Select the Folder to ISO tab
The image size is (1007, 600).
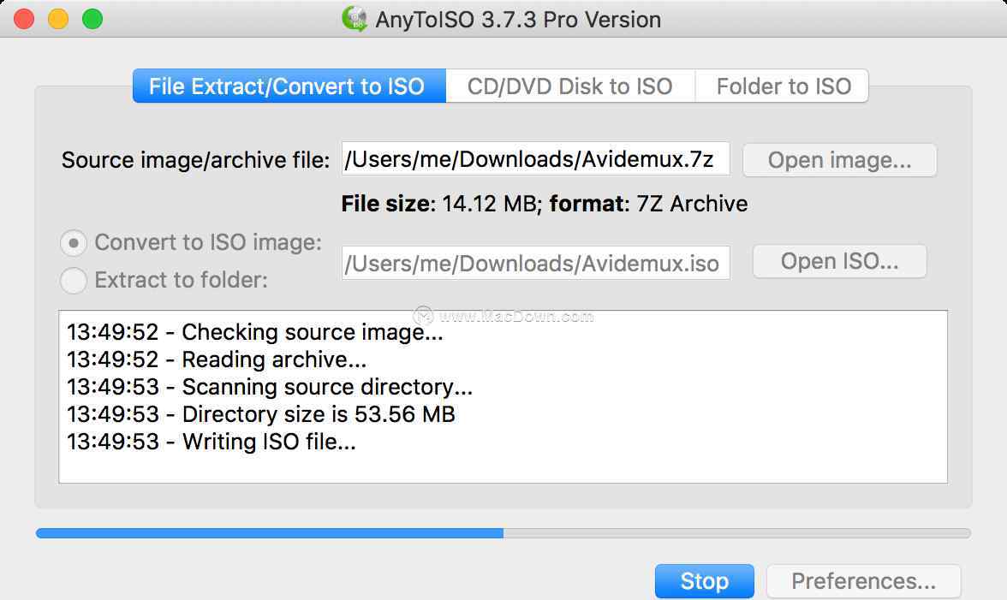pos(783,86)
